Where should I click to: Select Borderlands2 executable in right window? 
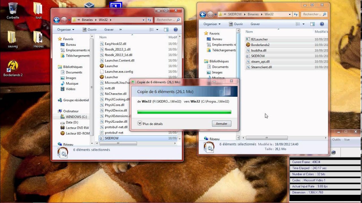click(x=260, y=45)
